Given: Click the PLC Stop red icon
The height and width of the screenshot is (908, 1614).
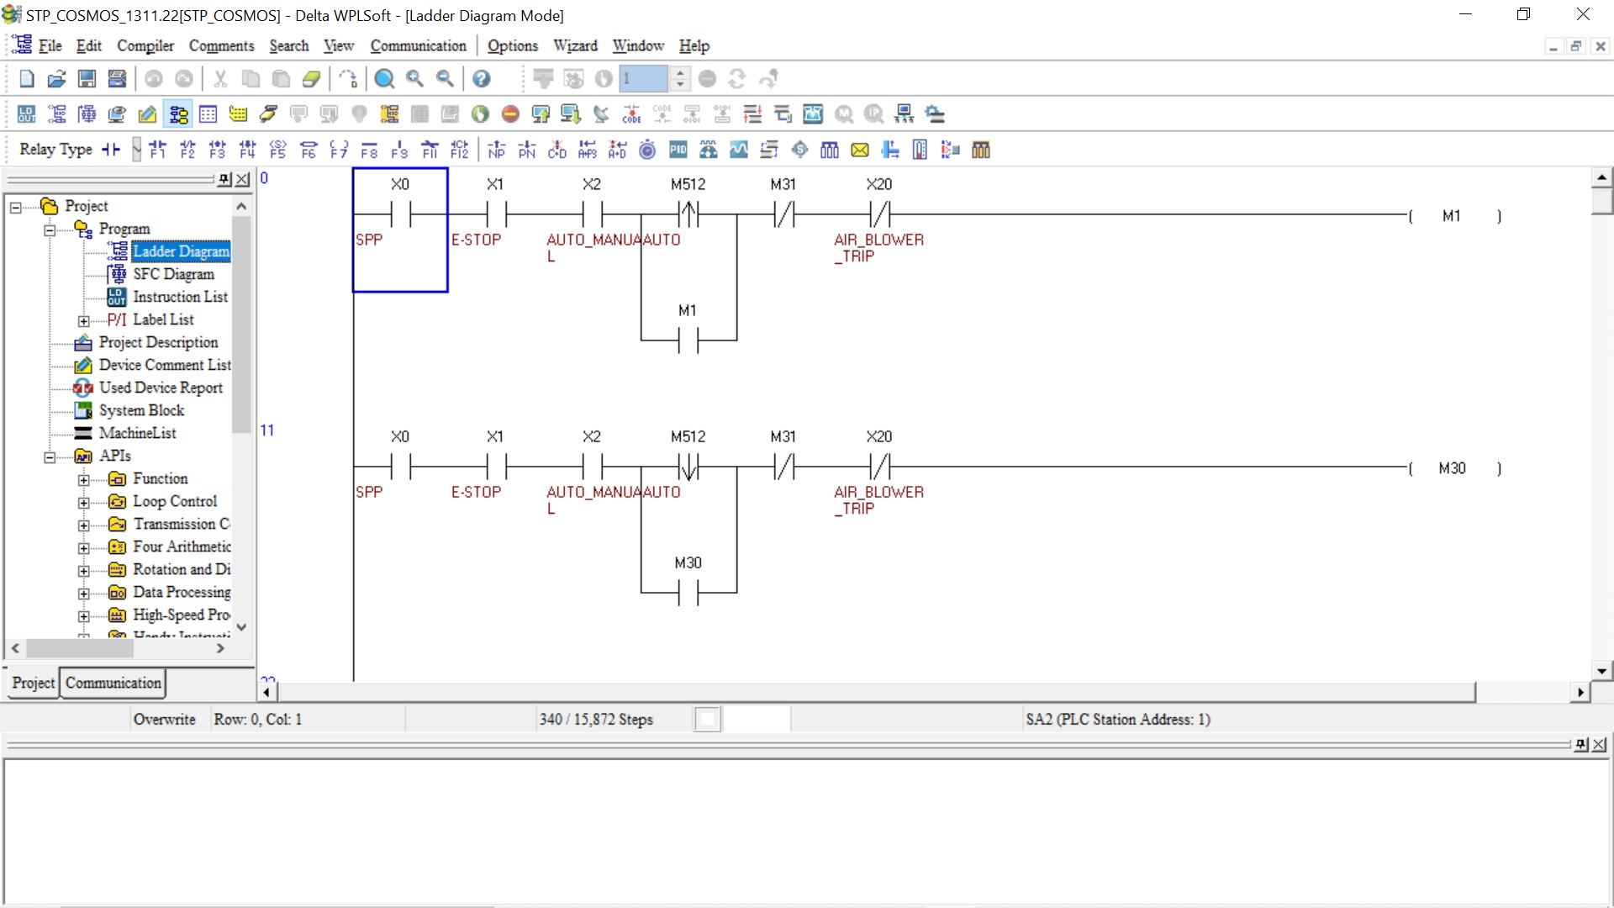Looking at the screenshot, I should point(510,114).
